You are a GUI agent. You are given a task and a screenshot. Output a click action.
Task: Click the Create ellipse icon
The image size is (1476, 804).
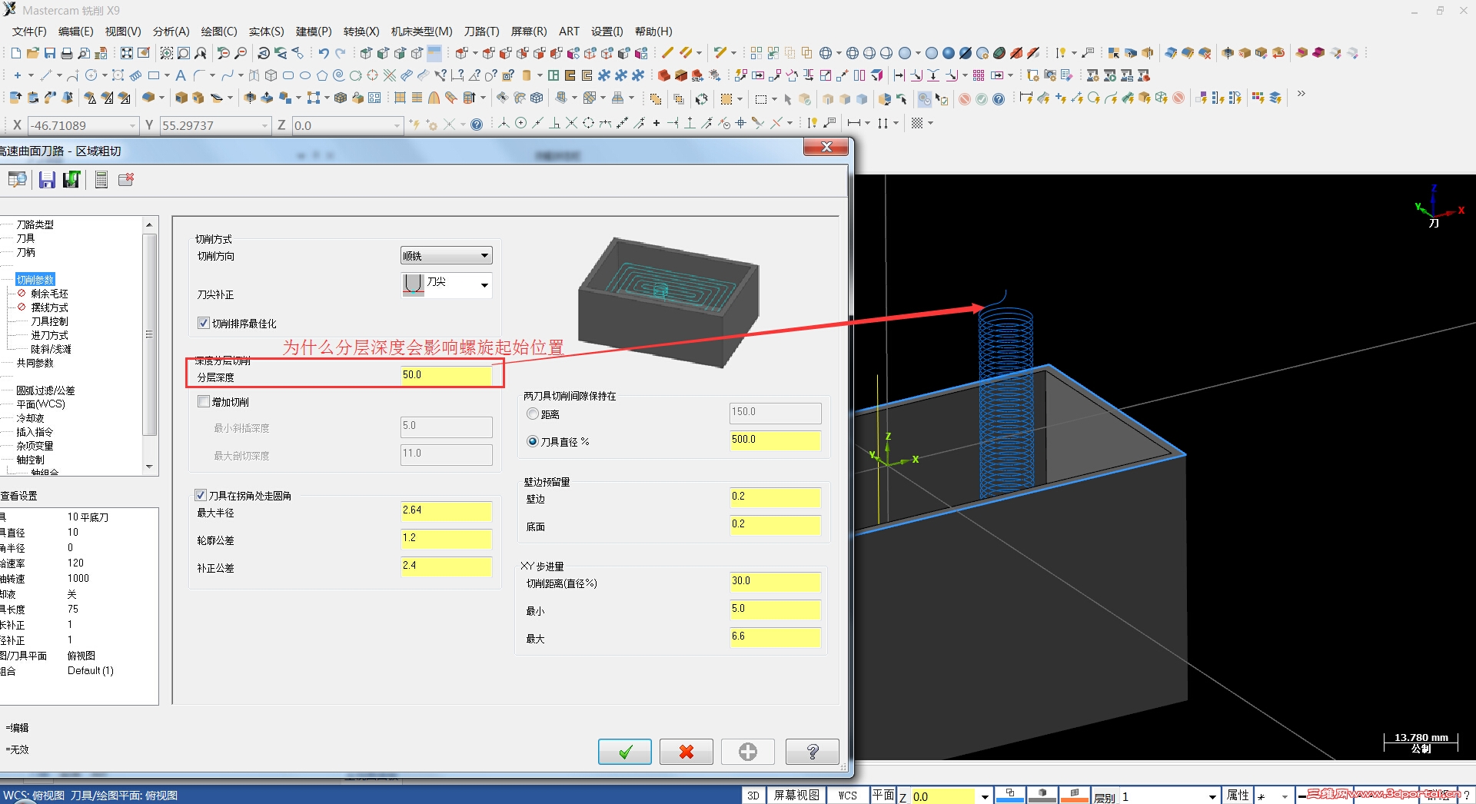pyautogui.click(x=305, y=75)
